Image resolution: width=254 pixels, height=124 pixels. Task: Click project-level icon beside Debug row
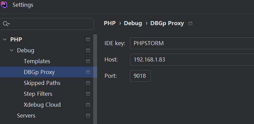coord(88,50)
